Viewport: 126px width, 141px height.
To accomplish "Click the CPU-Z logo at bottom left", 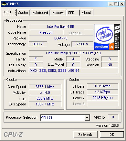I will [13, 135].
